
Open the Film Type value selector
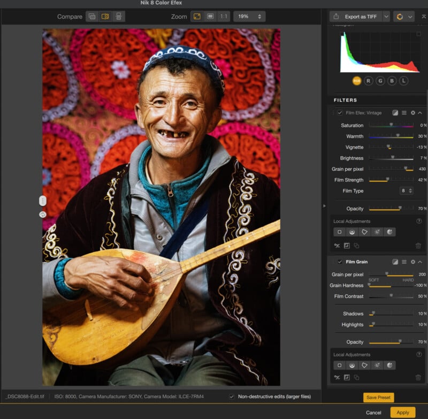(407, 191)
